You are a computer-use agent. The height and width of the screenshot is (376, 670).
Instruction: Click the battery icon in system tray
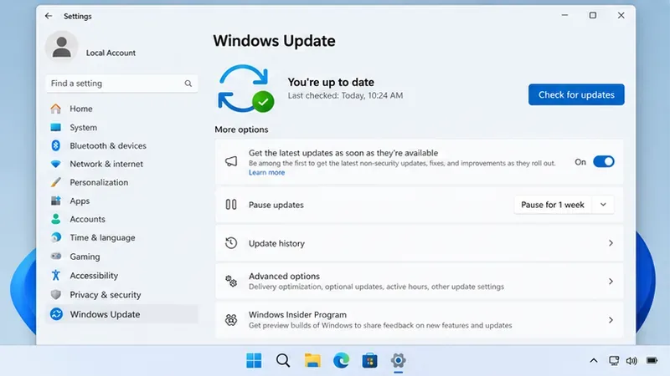click(x=652, y=361)
